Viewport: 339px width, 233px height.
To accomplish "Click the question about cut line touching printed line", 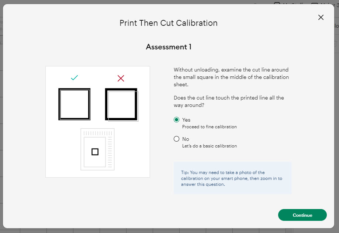I will pos(229,101).
